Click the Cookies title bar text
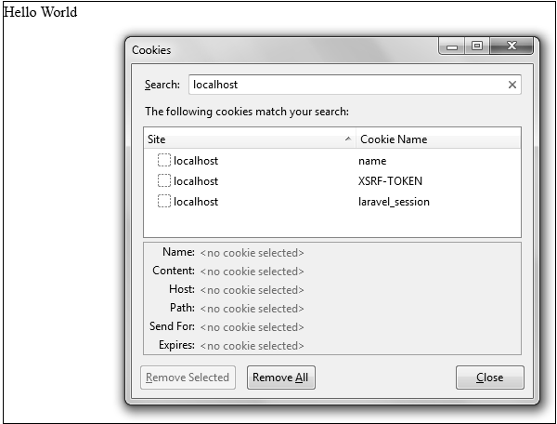Image resolution: width=557 pixels, height=424 pixels. click(151, 50)
